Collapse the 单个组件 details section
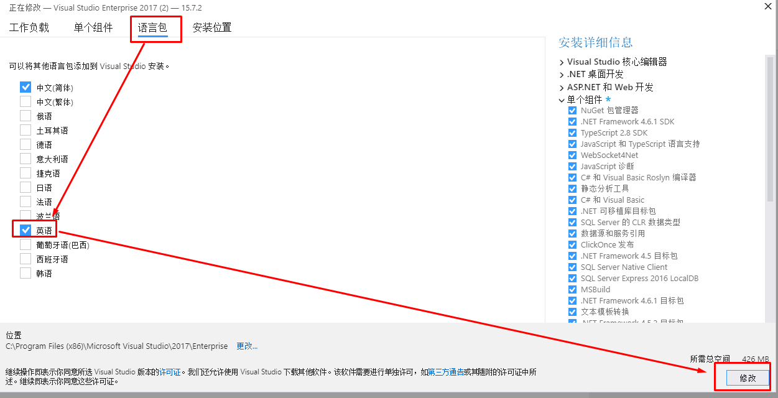The height and width of the screenshot is (398, 778). pos(562,100)
